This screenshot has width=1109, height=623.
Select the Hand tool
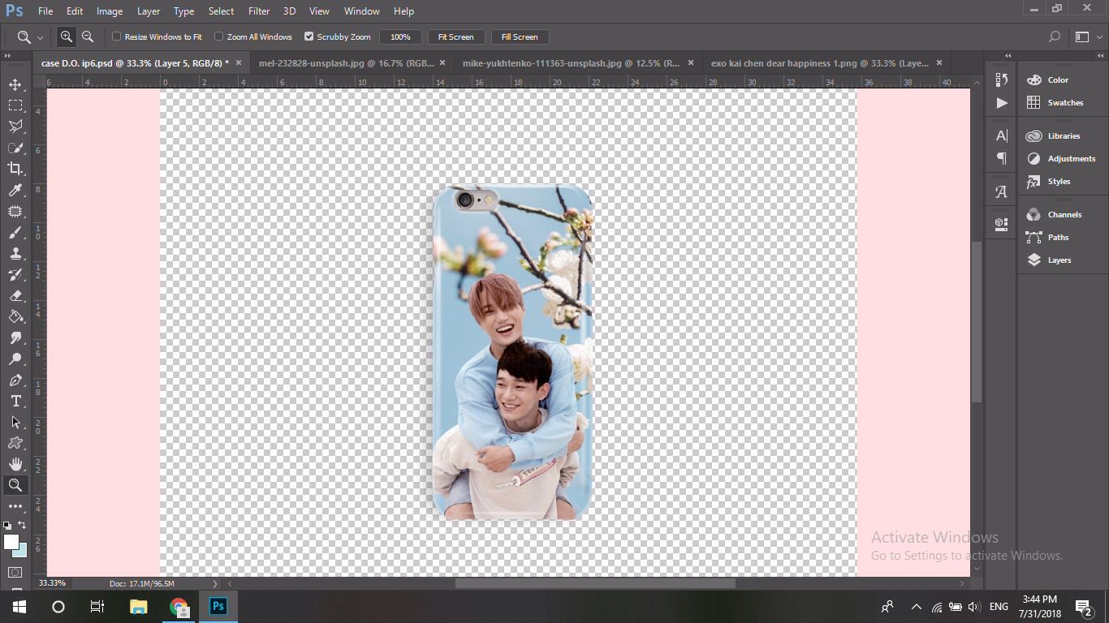pyautogui.click(x=15, y=465)
